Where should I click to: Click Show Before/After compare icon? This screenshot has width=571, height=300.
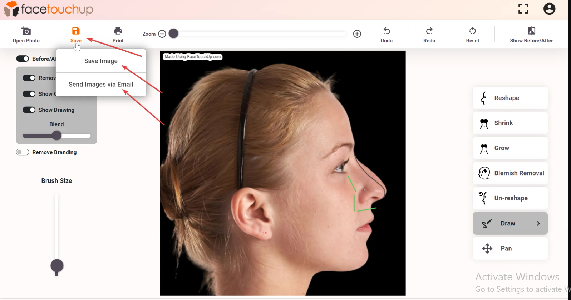[x=531, y=31]
